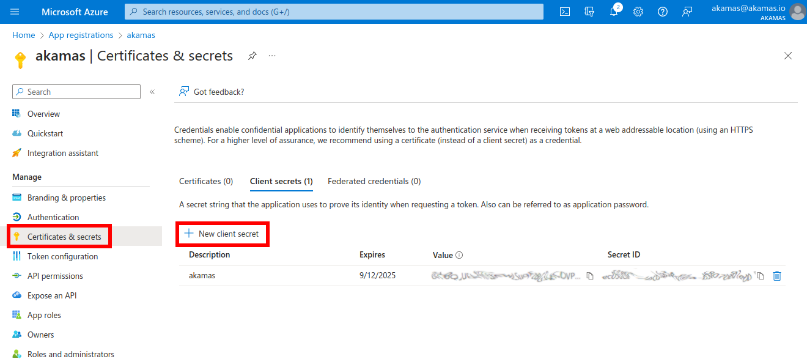
Task: Switch to the Certificates tab
Action: point(206,181)
